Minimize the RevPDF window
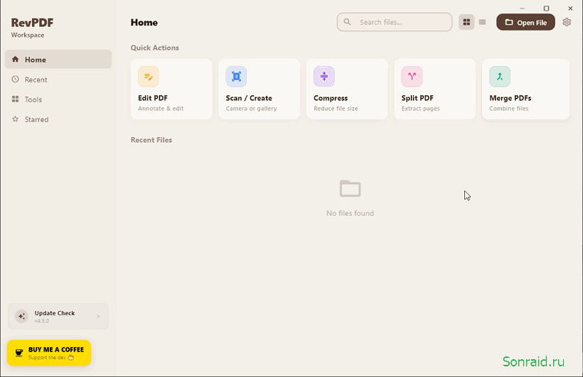This screenshot has width=583, height=377. (522, 9)
